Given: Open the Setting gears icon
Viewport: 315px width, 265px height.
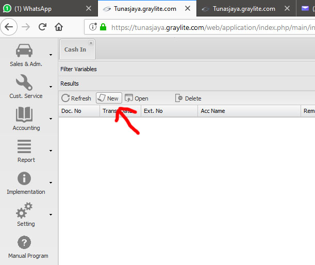Looking at the screenshot, I should click(x=25, y=211).
